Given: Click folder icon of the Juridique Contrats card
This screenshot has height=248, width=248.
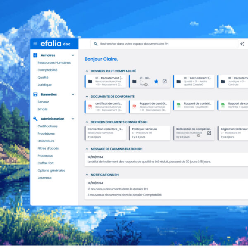Looking at the screenshot, I should coord(223,81).
